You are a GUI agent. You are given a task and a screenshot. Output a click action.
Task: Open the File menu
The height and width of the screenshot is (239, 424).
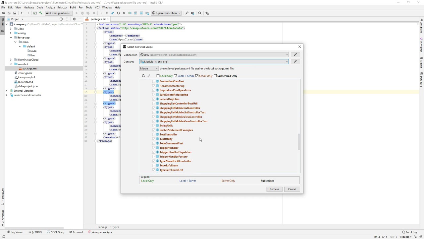point(3,7)
